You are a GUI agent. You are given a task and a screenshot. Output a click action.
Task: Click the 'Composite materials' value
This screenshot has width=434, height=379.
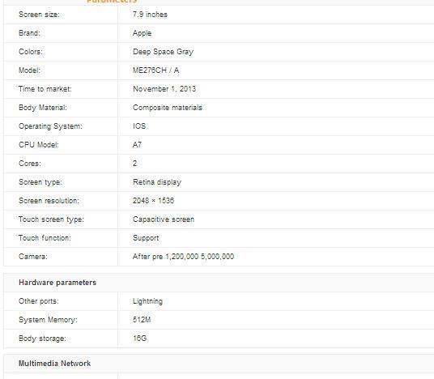(168, 108)
